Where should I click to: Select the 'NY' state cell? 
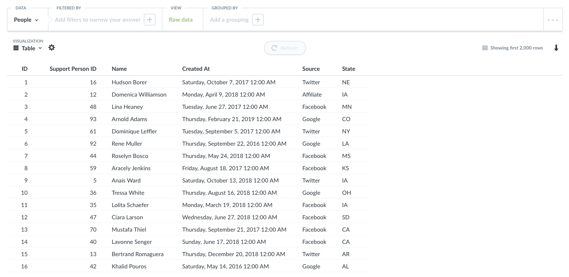tap(346, 131)
